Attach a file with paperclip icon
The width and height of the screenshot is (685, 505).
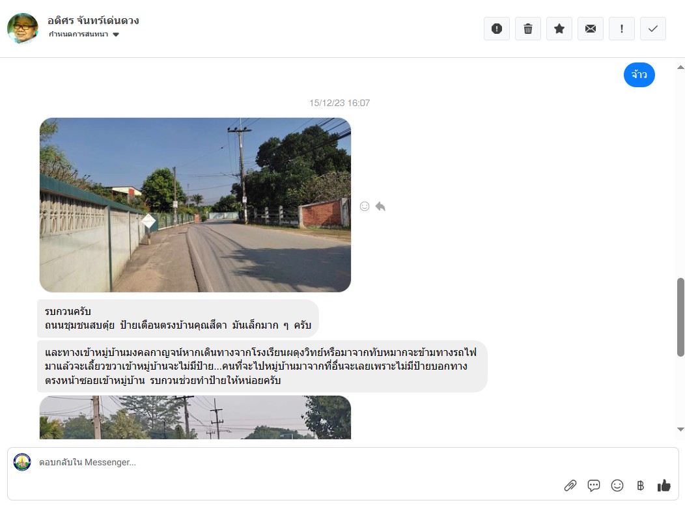pyautogui.click(x=570, y=485)
